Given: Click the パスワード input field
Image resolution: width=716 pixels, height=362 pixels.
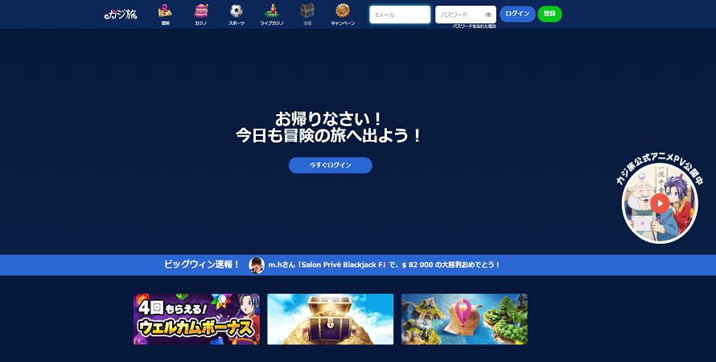Looking at the screenshot, I should (460, 14).
